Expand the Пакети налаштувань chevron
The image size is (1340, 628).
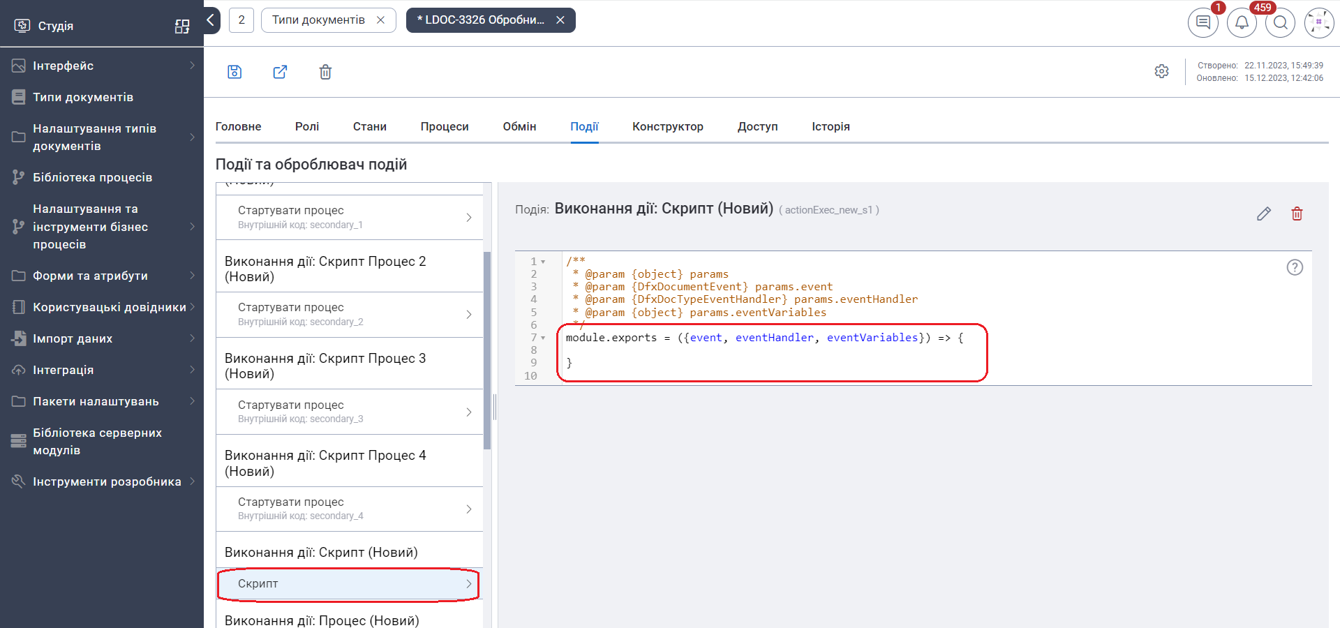pos(192,401)
